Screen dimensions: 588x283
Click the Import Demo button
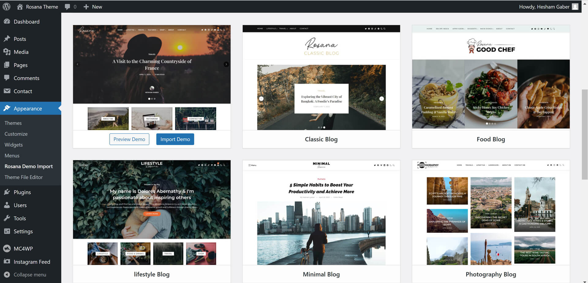point(175,139)
